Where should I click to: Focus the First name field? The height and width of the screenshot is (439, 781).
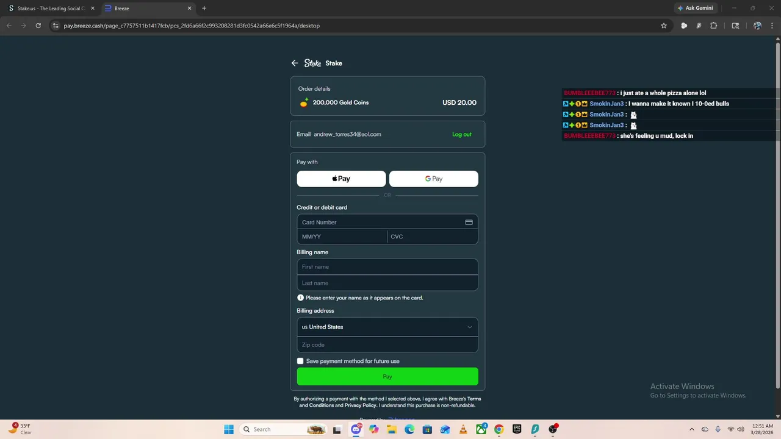[x=387, y=266]
